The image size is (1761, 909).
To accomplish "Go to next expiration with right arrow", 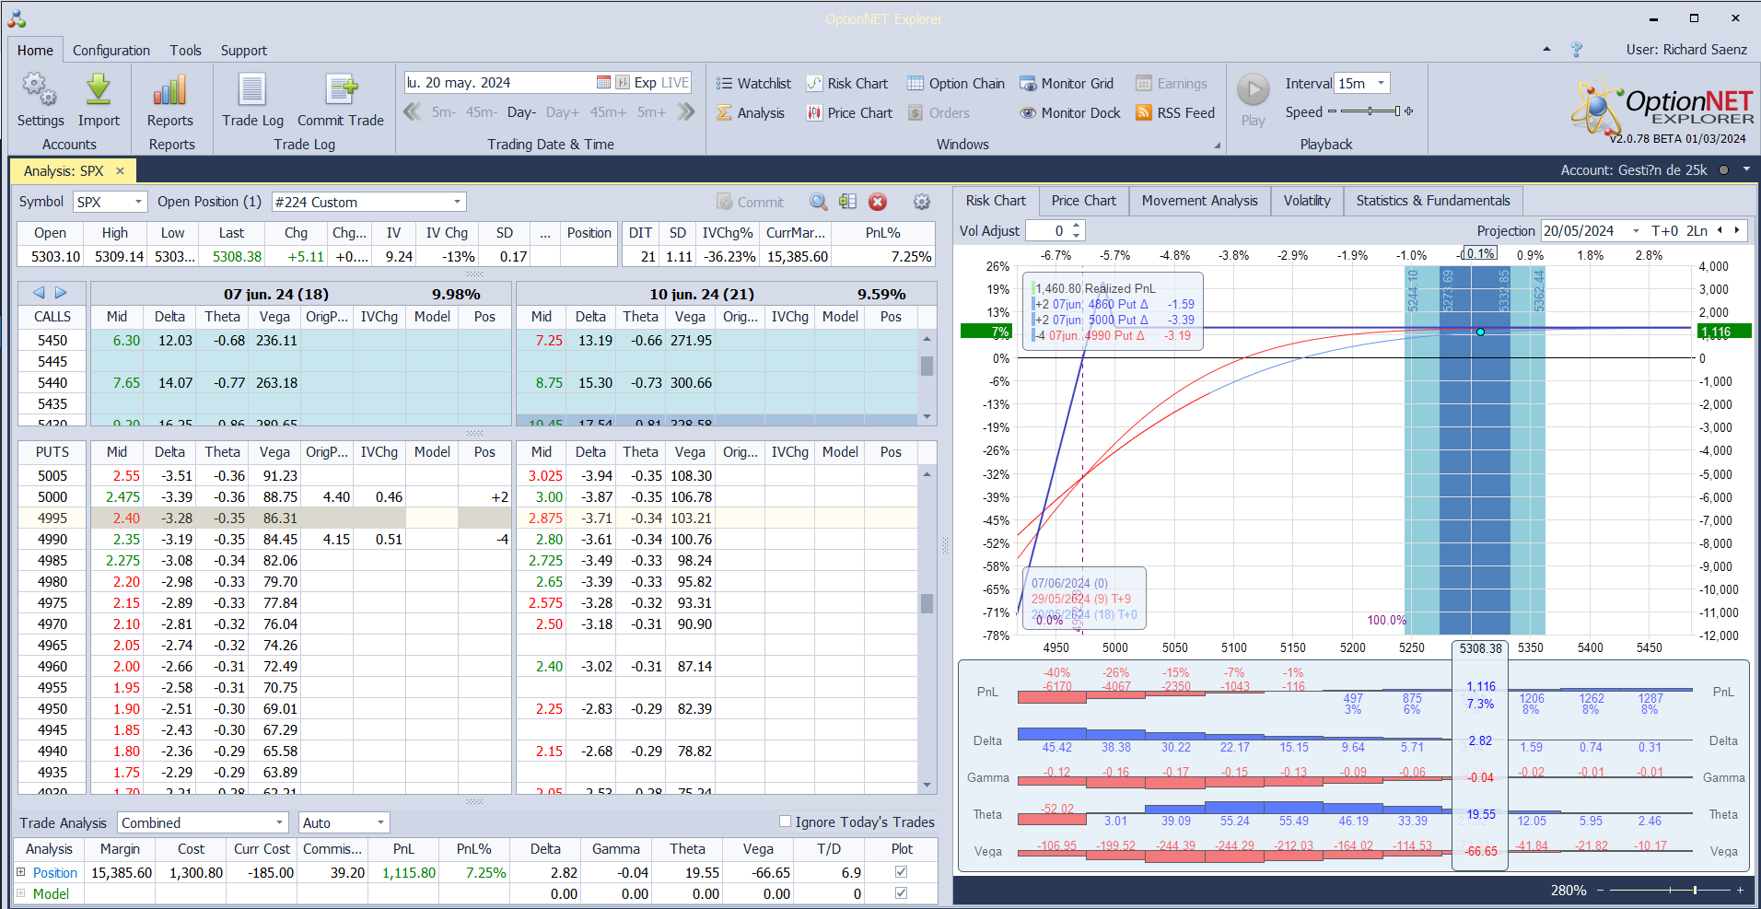I will pos(61,293).
